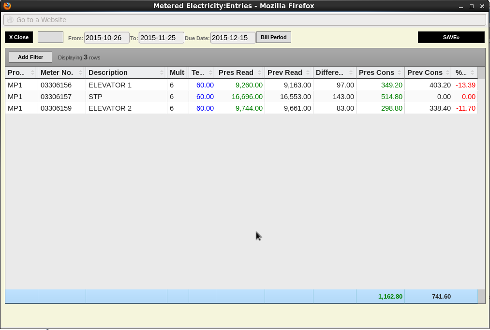Screen dimensions: 490x330
Task: Click the Add Filter button
Action: [x=30, y=57]
